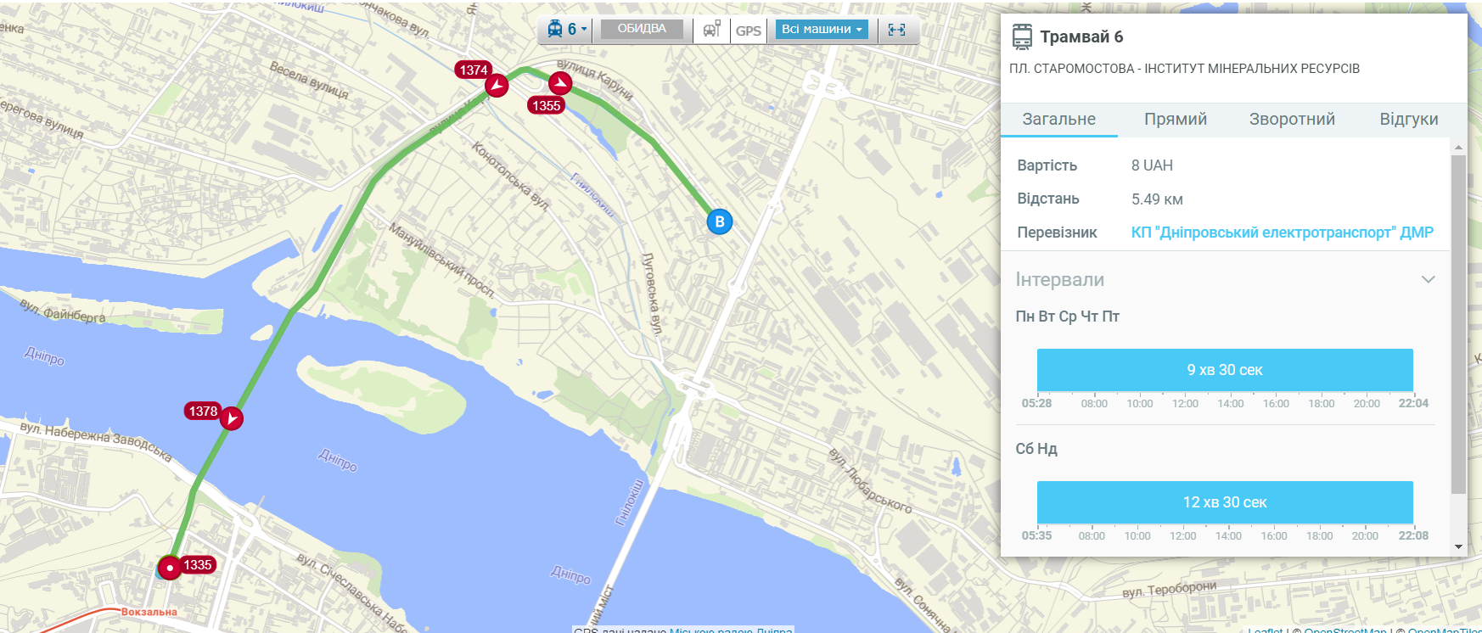The height and width of the screenshot is (633, 1482).
Task: Toggle the ОБИДВА direction button
Action: click(642, 30)
